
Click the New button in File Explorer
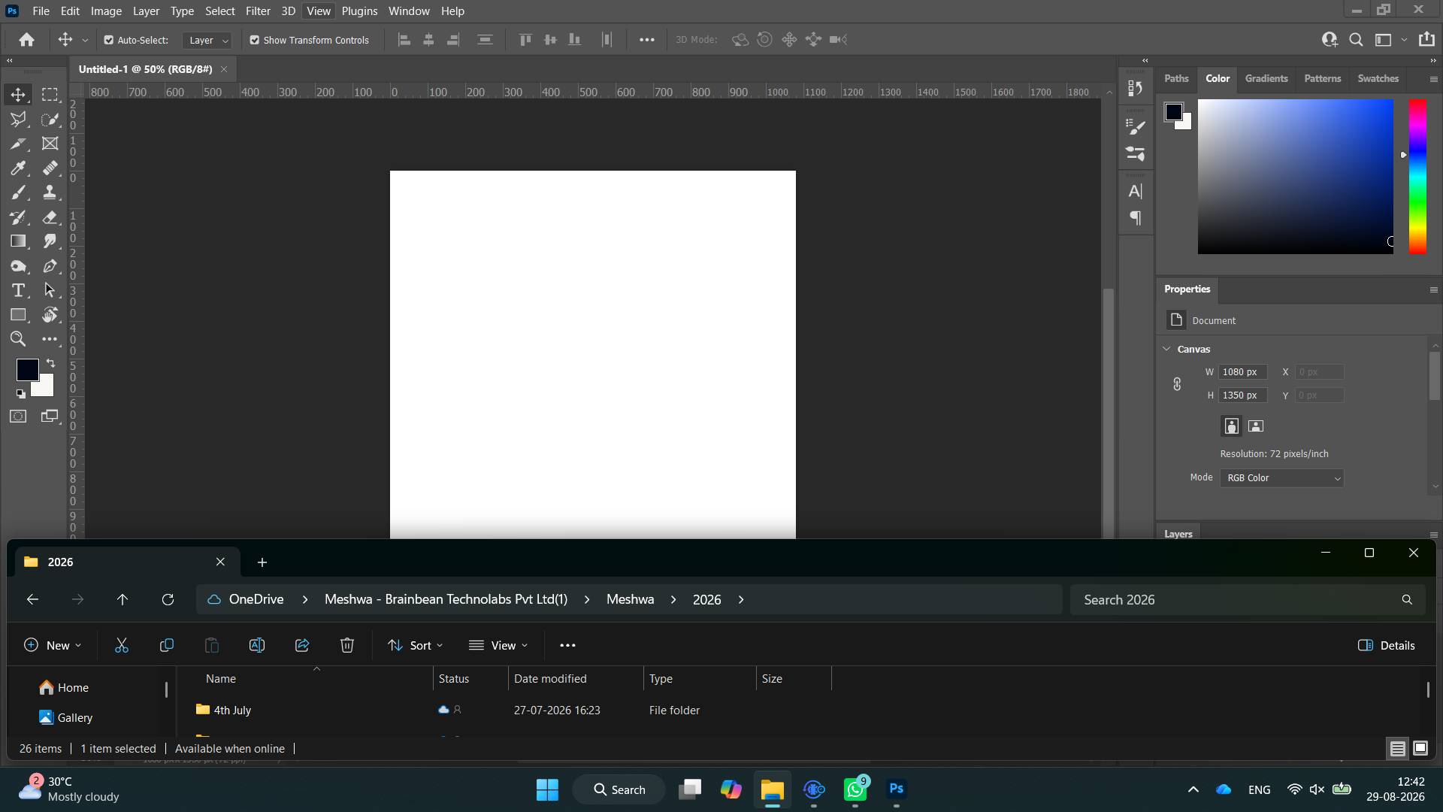(x=53, y=645)
